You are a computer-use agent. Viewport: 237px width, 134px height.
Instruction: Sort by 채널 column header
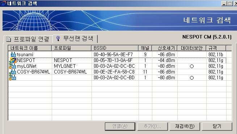[145, 48]
